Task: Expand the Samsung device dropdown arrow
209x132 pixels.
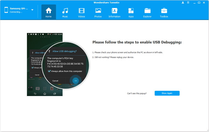Action: click(32, 10)
